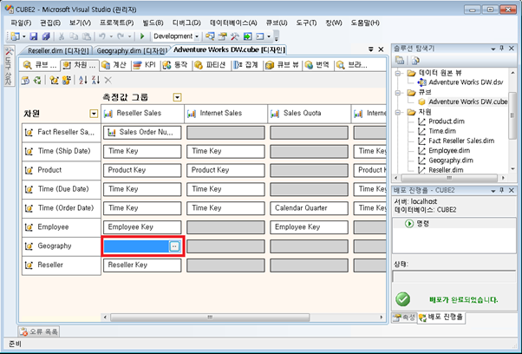Select Time.dim in Solution Explorer
Screen dimensions: 522x354
point(442,131)
